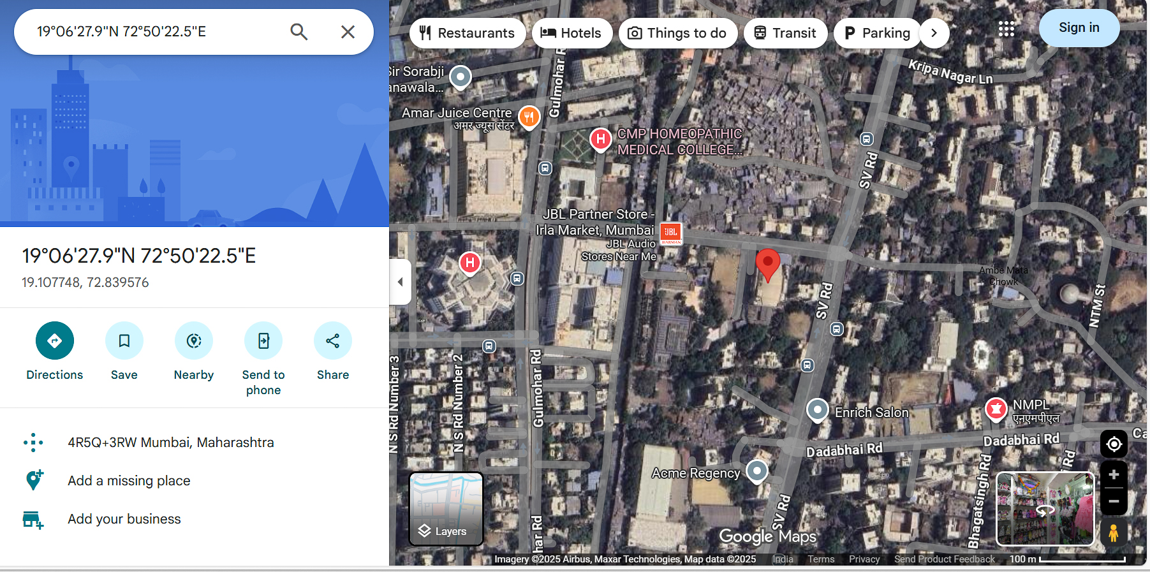The image size is (1150, 572).
Task: Clear the search with X button
Action: point(348,32)
